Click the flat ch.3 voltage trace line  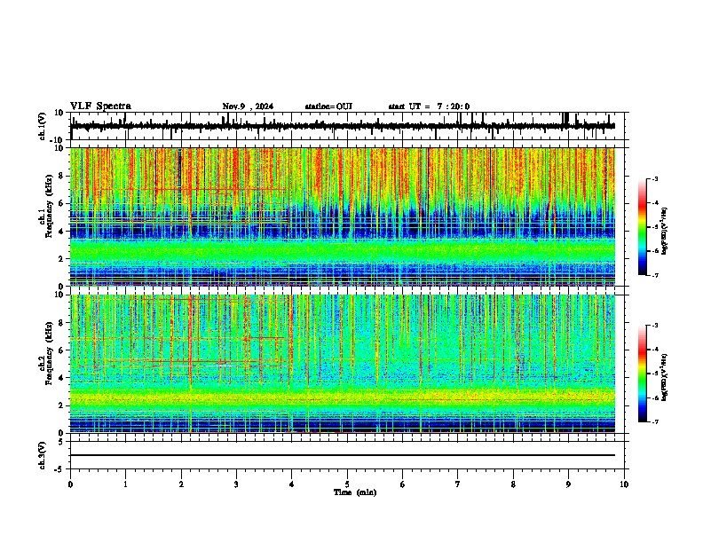343,455
